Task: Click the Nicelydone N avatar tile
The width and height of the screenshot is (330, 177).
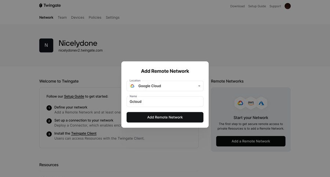Action: tap(46, 45)
